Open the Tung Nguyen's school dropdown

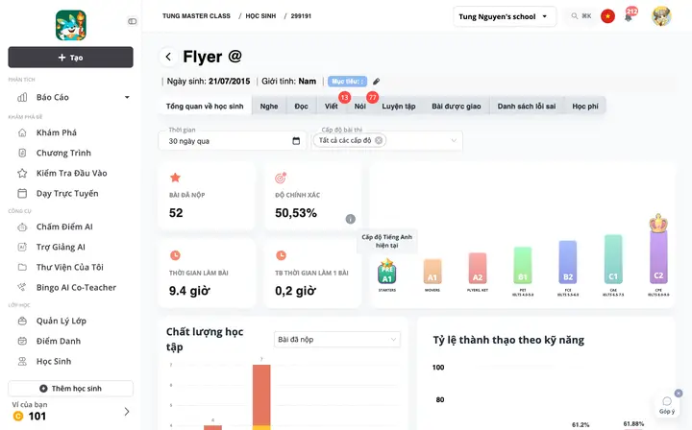[x=505, y=16]
